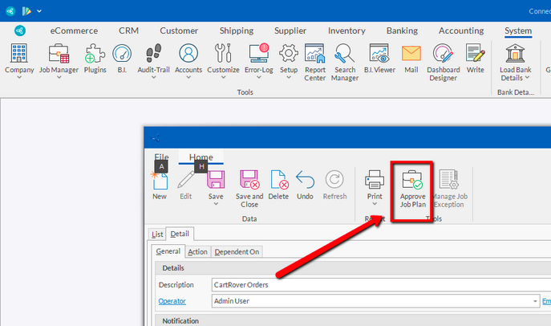This screenshot has height=326, width=551.
Task: Click the Description field with CartRover Orders
Action: tap(381, 285)
